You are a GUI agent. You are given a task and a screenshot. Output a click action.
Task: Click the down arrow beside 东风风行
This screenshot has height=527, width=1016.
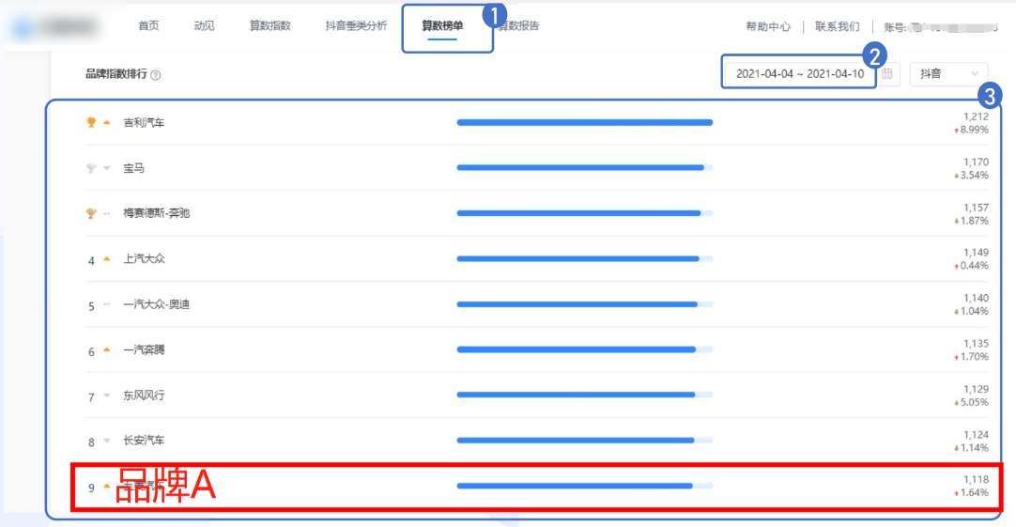107,395
